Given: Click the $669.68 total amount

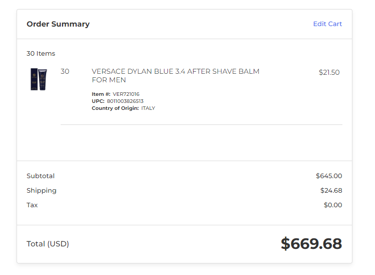Looking at the screenshot, I should tap(311, 244).
